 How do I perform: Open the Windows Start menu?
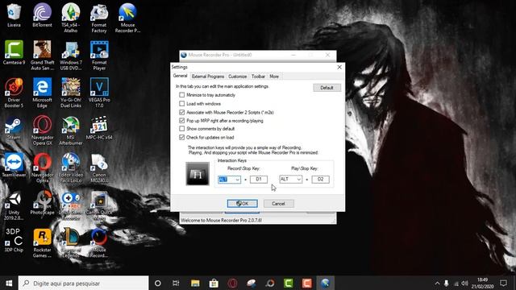[9, 283]
